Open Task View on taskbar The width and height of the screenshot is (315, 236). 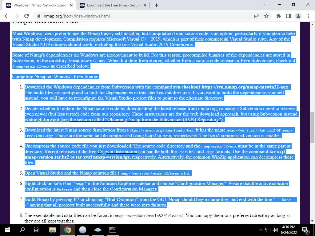click(37, 230)
